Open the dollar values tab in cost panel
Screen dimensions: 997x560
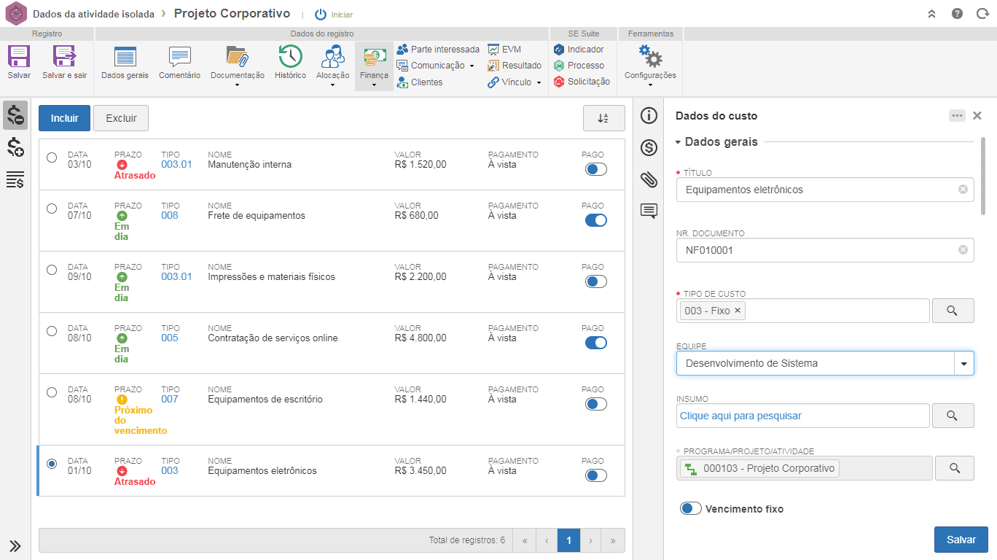[x=649, y=147]
